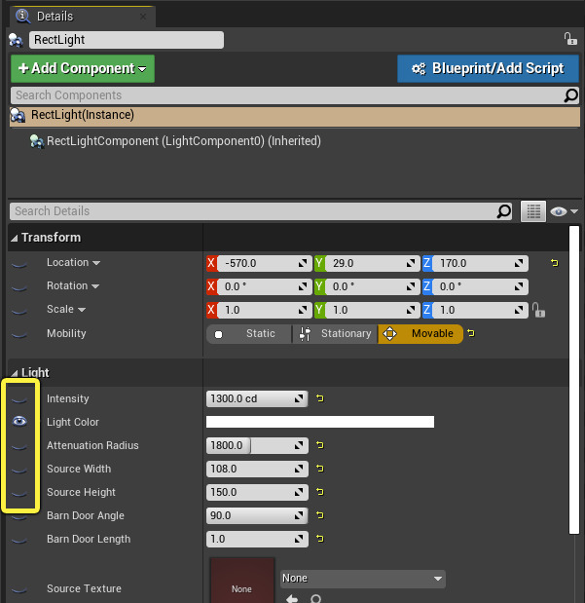
Task: Click the Details panel info icon
Action: click(22, 17)
